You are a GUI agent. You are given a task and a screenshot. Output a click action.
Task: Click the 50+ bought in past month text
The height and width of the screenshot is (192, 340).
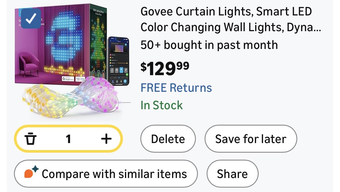tap(209, 45)
